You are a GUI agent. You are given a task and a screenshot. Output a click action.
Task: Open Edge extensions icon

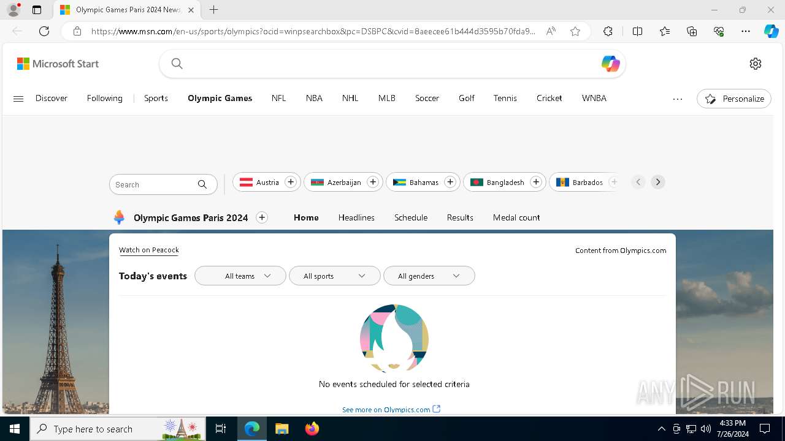(608, 31)
